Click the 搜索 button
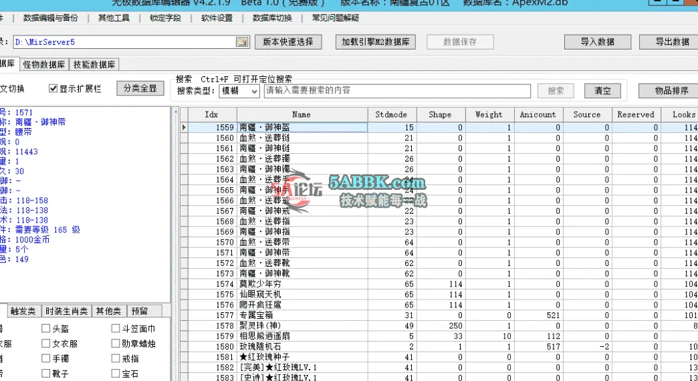The width and height of the screenshot is (698, 381). (x=556, y=91)
